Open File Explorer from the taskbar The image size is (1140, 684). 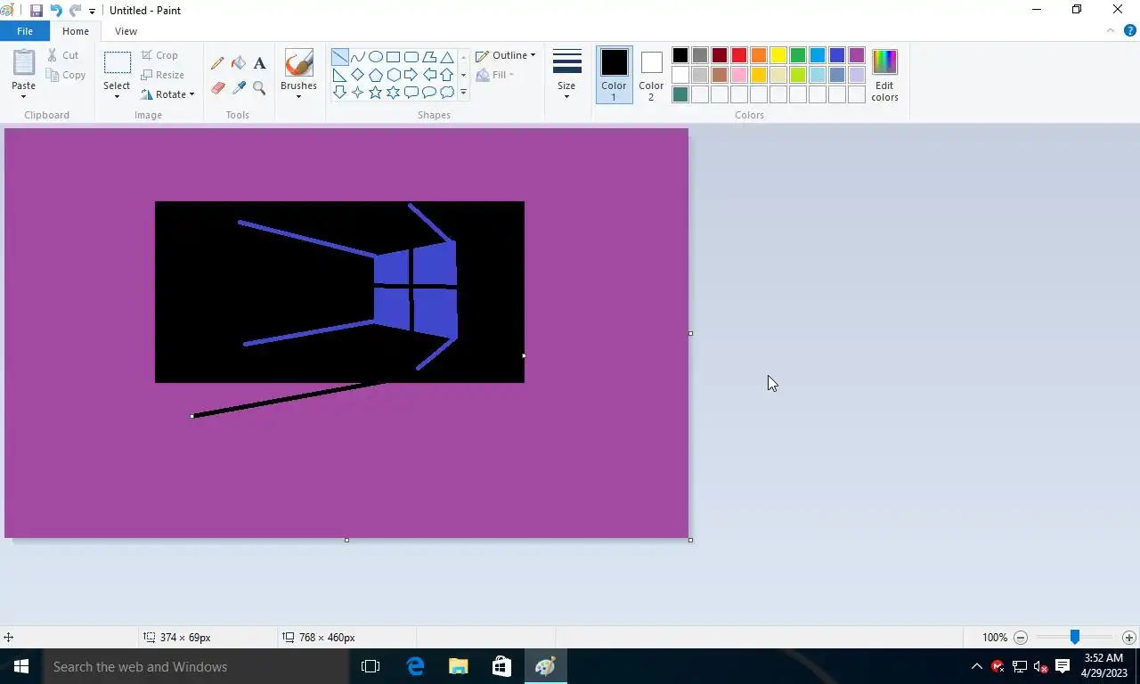click(x=458, y=666)
